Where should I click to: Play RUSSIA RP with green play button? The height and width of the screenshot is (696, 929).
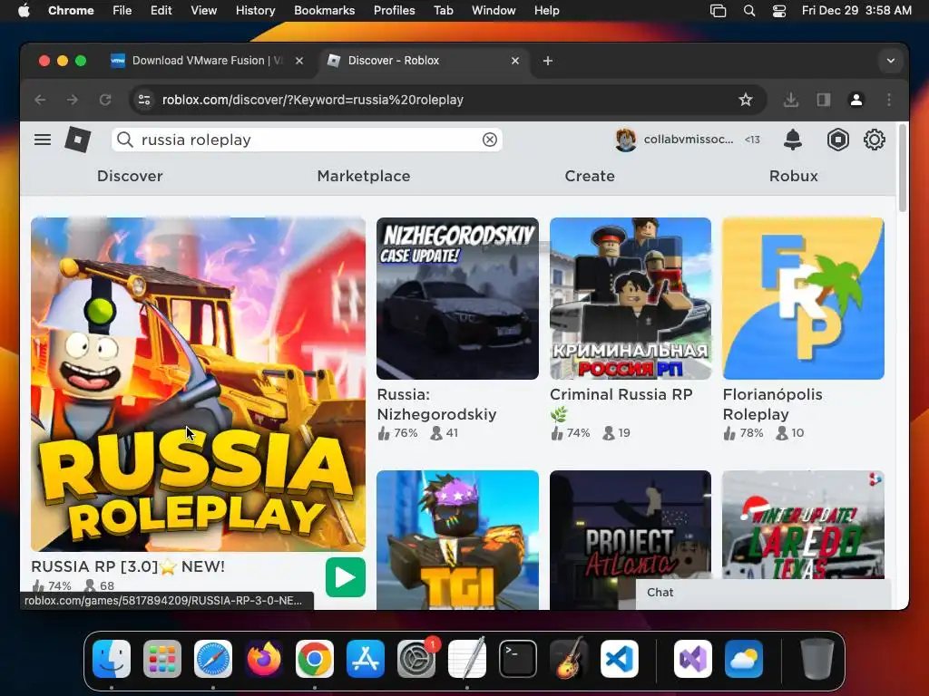(346, 577)
